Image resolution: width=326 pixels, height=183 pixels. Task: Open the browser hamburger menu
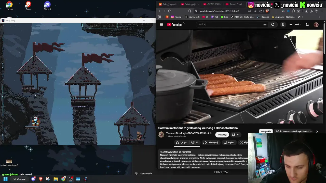(322, 11)
